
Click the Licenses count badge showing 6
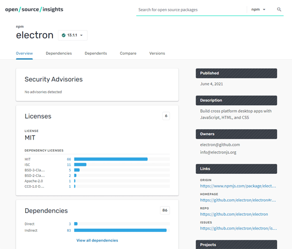tap(166, 116)
